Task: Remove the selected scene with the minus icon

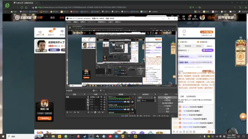Action: point(71,112)
